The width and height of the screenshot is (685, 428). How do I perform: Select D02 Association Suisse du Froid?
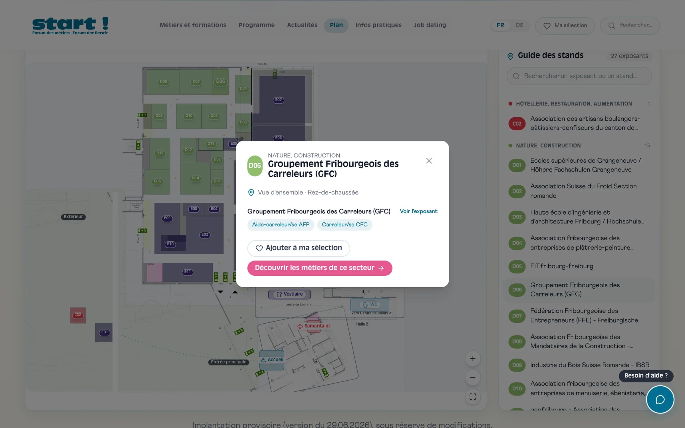click(579, 191)
